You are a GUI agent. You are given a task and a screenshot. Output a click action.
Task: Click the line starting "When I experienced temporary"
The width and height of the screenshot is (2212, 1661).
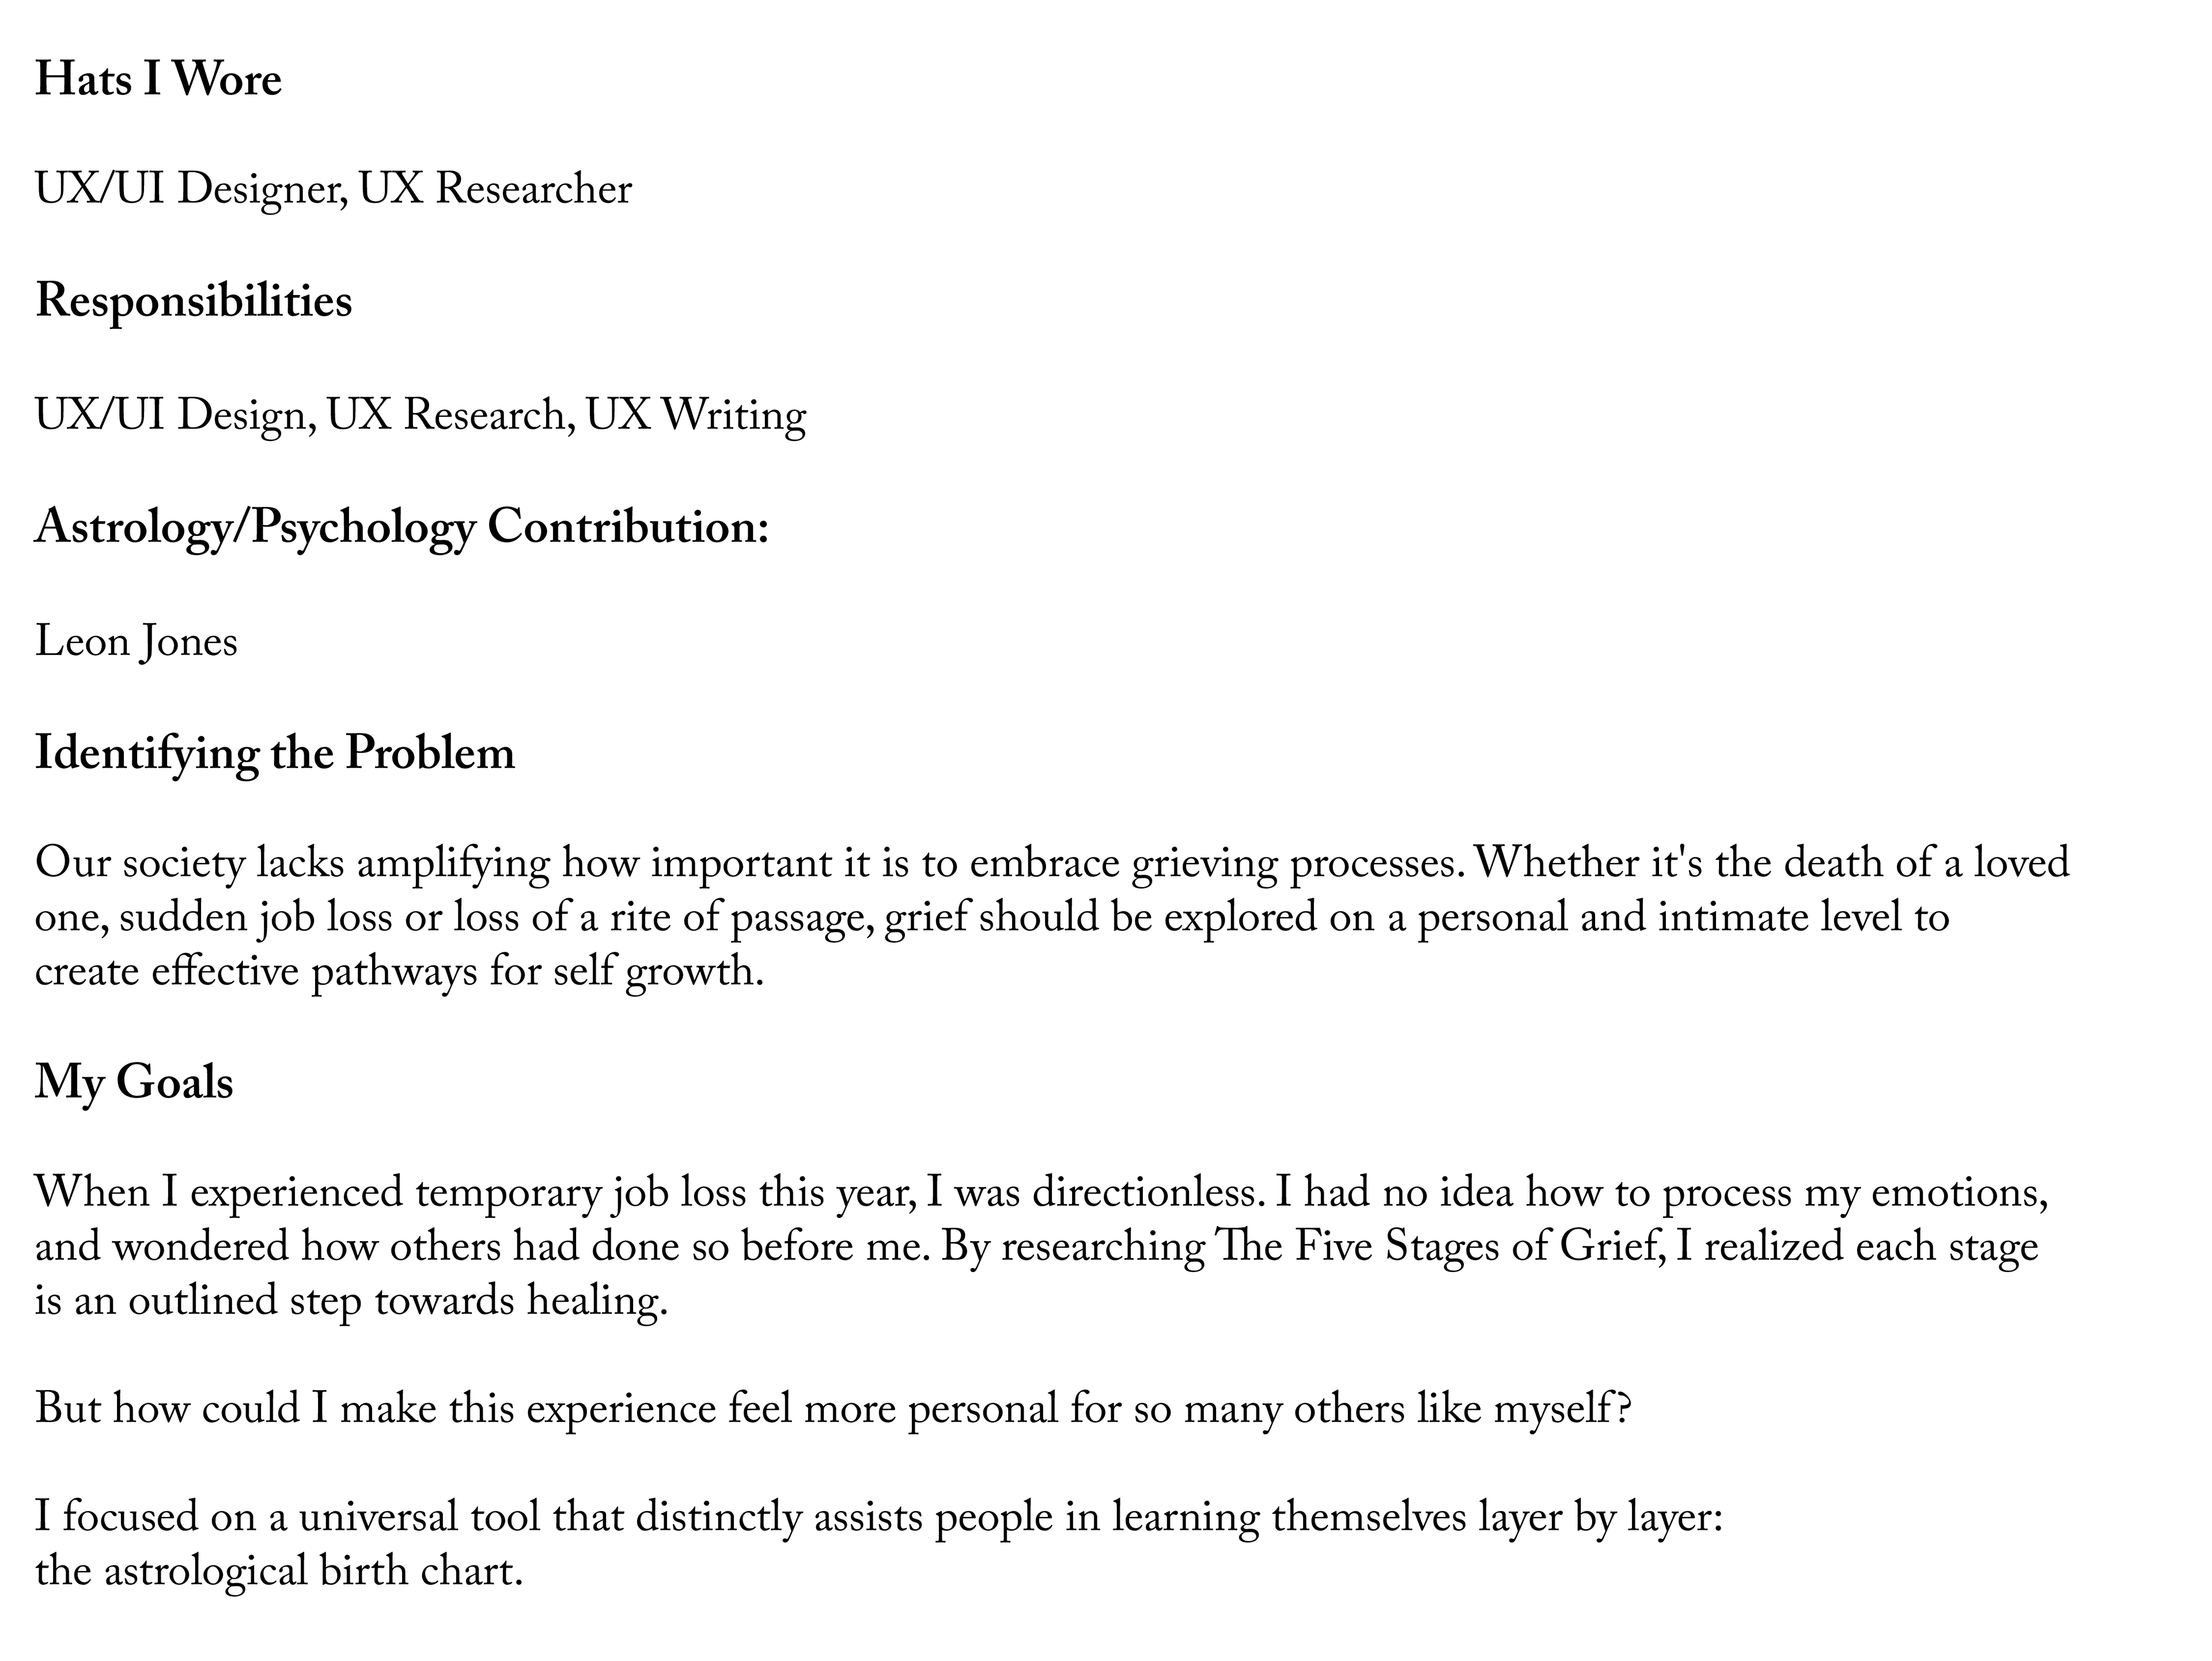(1040, 1193)
